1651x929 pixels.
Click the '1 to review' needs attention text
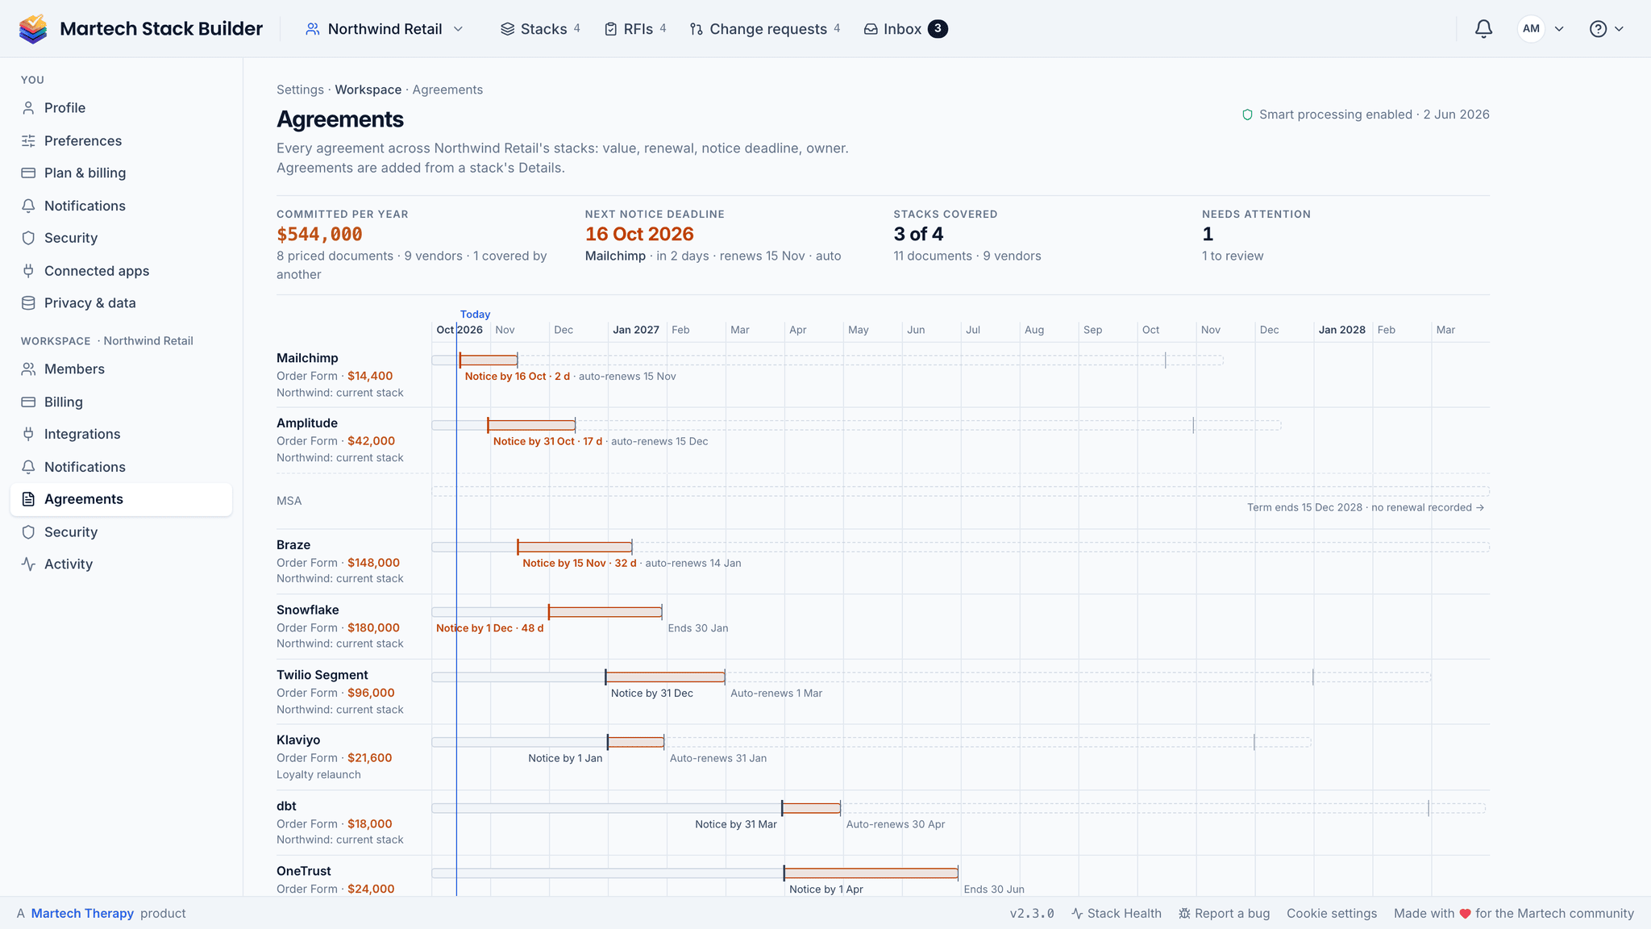[1233, 256]
